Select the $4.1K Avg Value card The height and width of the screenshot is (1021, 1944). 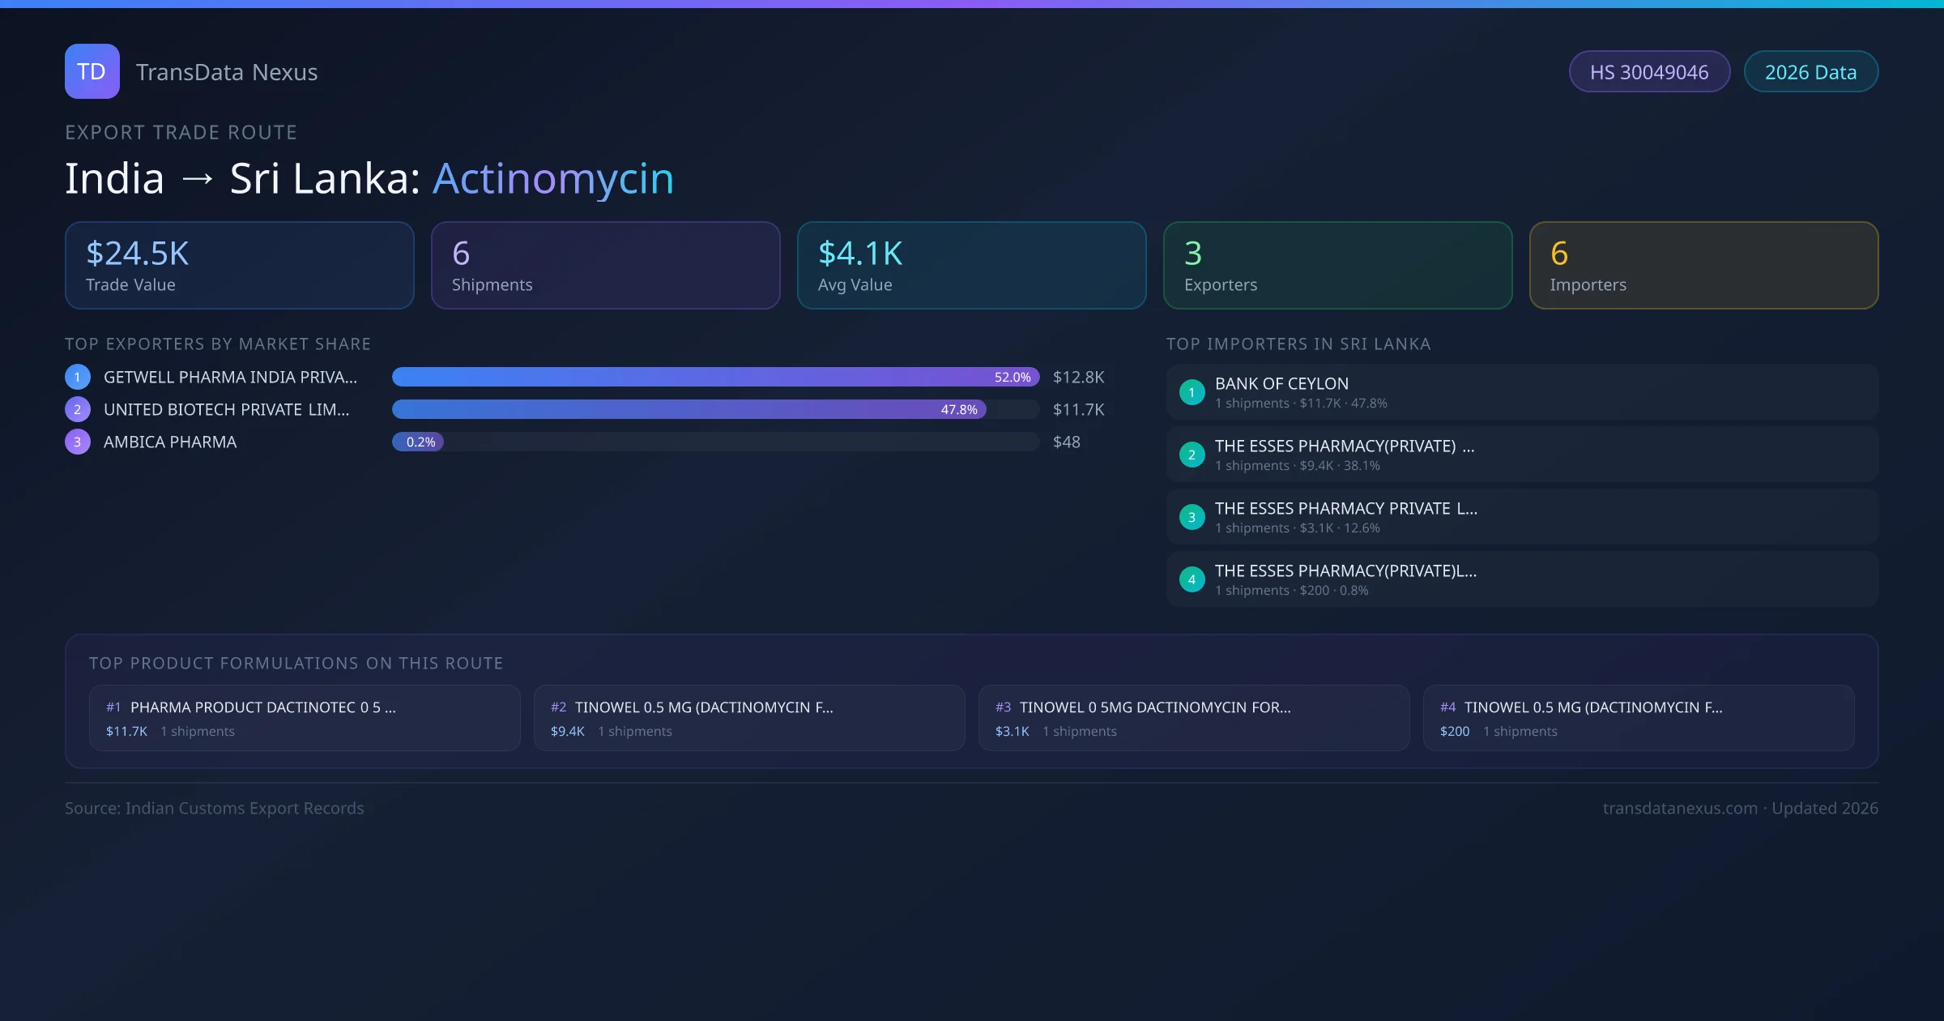pos(971,266)
